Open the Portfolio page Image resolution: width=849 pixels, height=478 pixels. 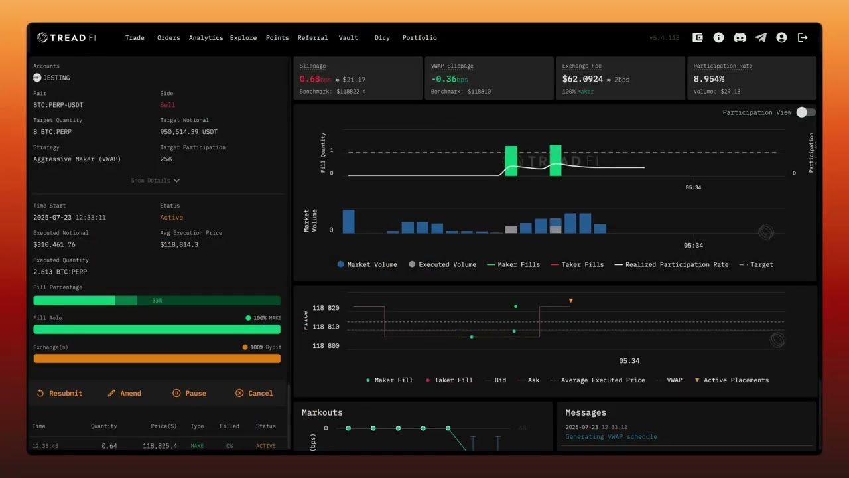tap(419, 38)
